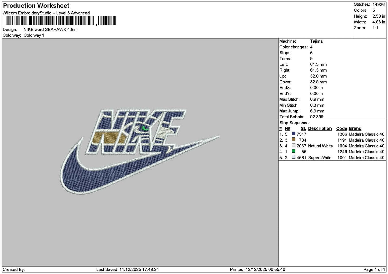
Task: Click the 'Left:' value 61.3 mm
Action: coord(318,64)
